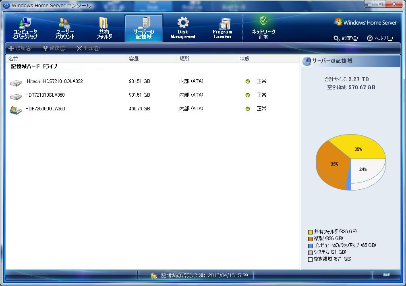Screen dimensions: 406x286
Task: Open 設定(S) settings
Action: pos(346,38)
